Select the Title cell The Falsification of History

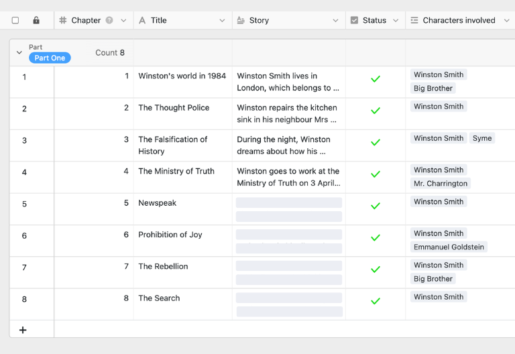[x=182, y=145]
